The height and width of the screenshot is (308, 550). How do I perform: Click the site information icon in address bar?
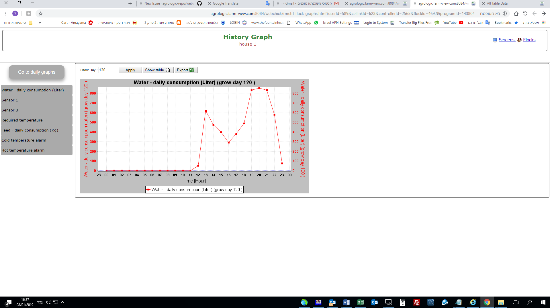[x=505, y=13]
